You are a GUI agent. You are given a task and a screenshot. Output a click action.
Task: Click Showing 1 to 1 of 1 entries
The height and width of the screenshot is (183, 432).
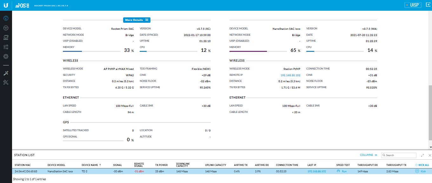pyautogui.click(x=29, y=179)
